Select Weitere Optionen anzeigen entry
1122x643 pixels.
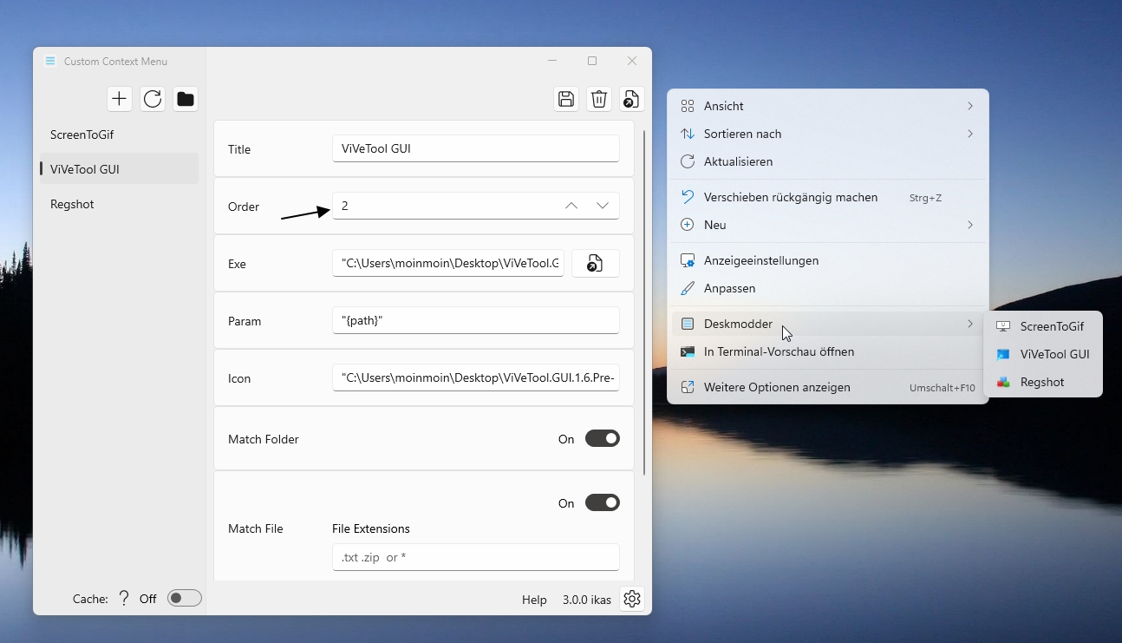click(x=828, y=387)
